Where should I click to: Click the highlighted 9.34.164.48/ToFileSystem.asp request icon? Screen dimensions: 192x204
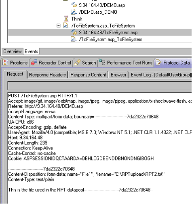pyautogui.click(x=74, y=32)
